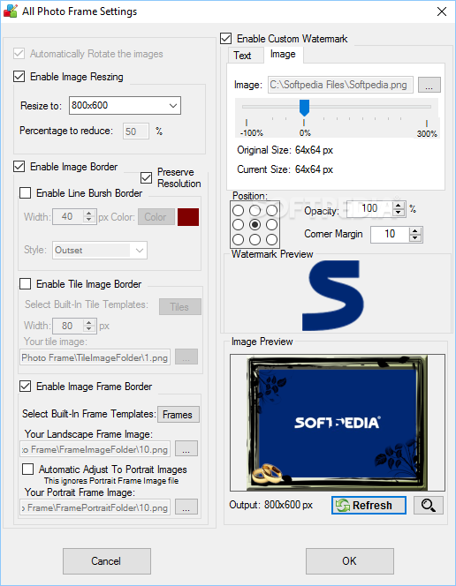Select the middle-left watermark position radio
This screenshot has height=586, width=456.
[238, 225]
